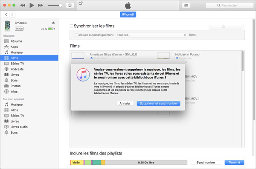
Task: Open the 'tous les' dropdown
Action: (151, 35)
